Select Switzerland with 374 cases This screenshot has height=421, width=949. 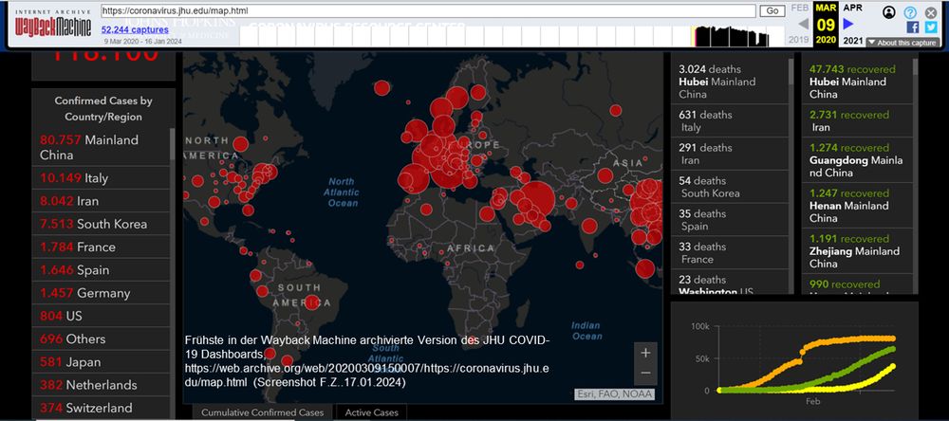pos(102,408)
